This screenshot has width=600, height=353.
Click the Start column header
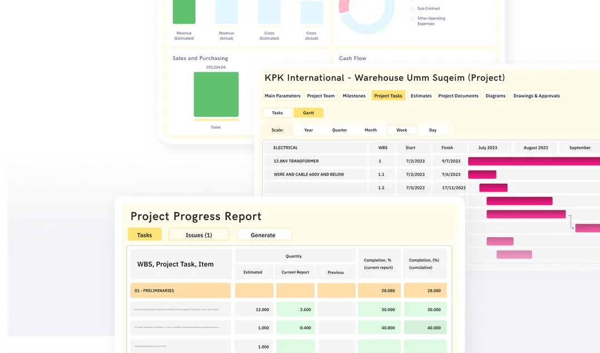pos(413,148)
